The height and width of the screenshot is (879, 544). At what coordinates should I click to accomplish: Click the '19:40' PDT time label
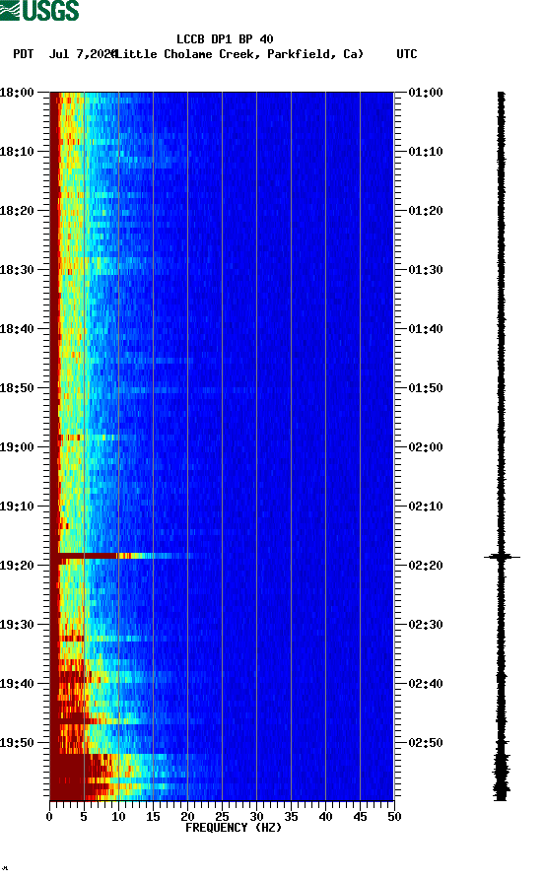click(17, 683)
